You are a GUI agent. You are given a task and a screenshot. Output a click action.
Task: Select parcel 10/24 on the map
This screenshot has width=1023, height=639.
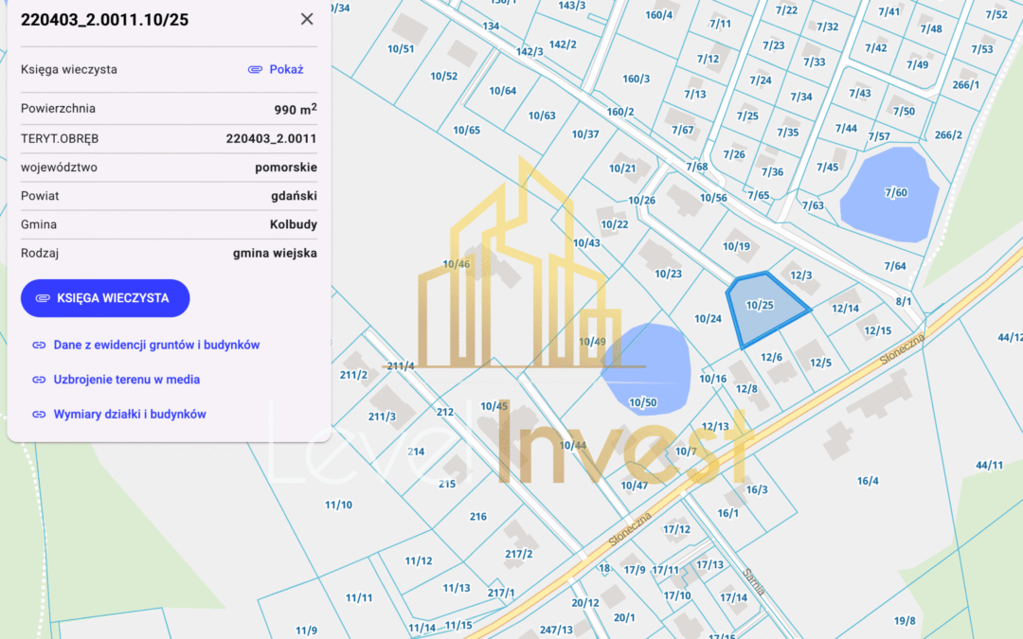point(708,319)
